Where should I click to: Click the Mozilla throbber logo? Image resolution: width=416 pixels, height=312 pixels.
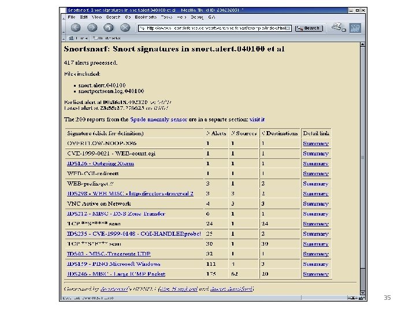tap(355, 28)
